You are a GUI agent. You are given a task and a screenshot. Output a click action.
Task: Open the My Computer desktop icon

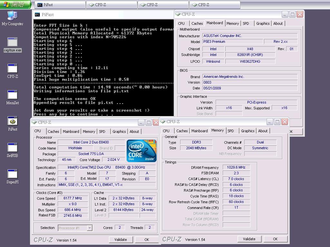(13, 18)
